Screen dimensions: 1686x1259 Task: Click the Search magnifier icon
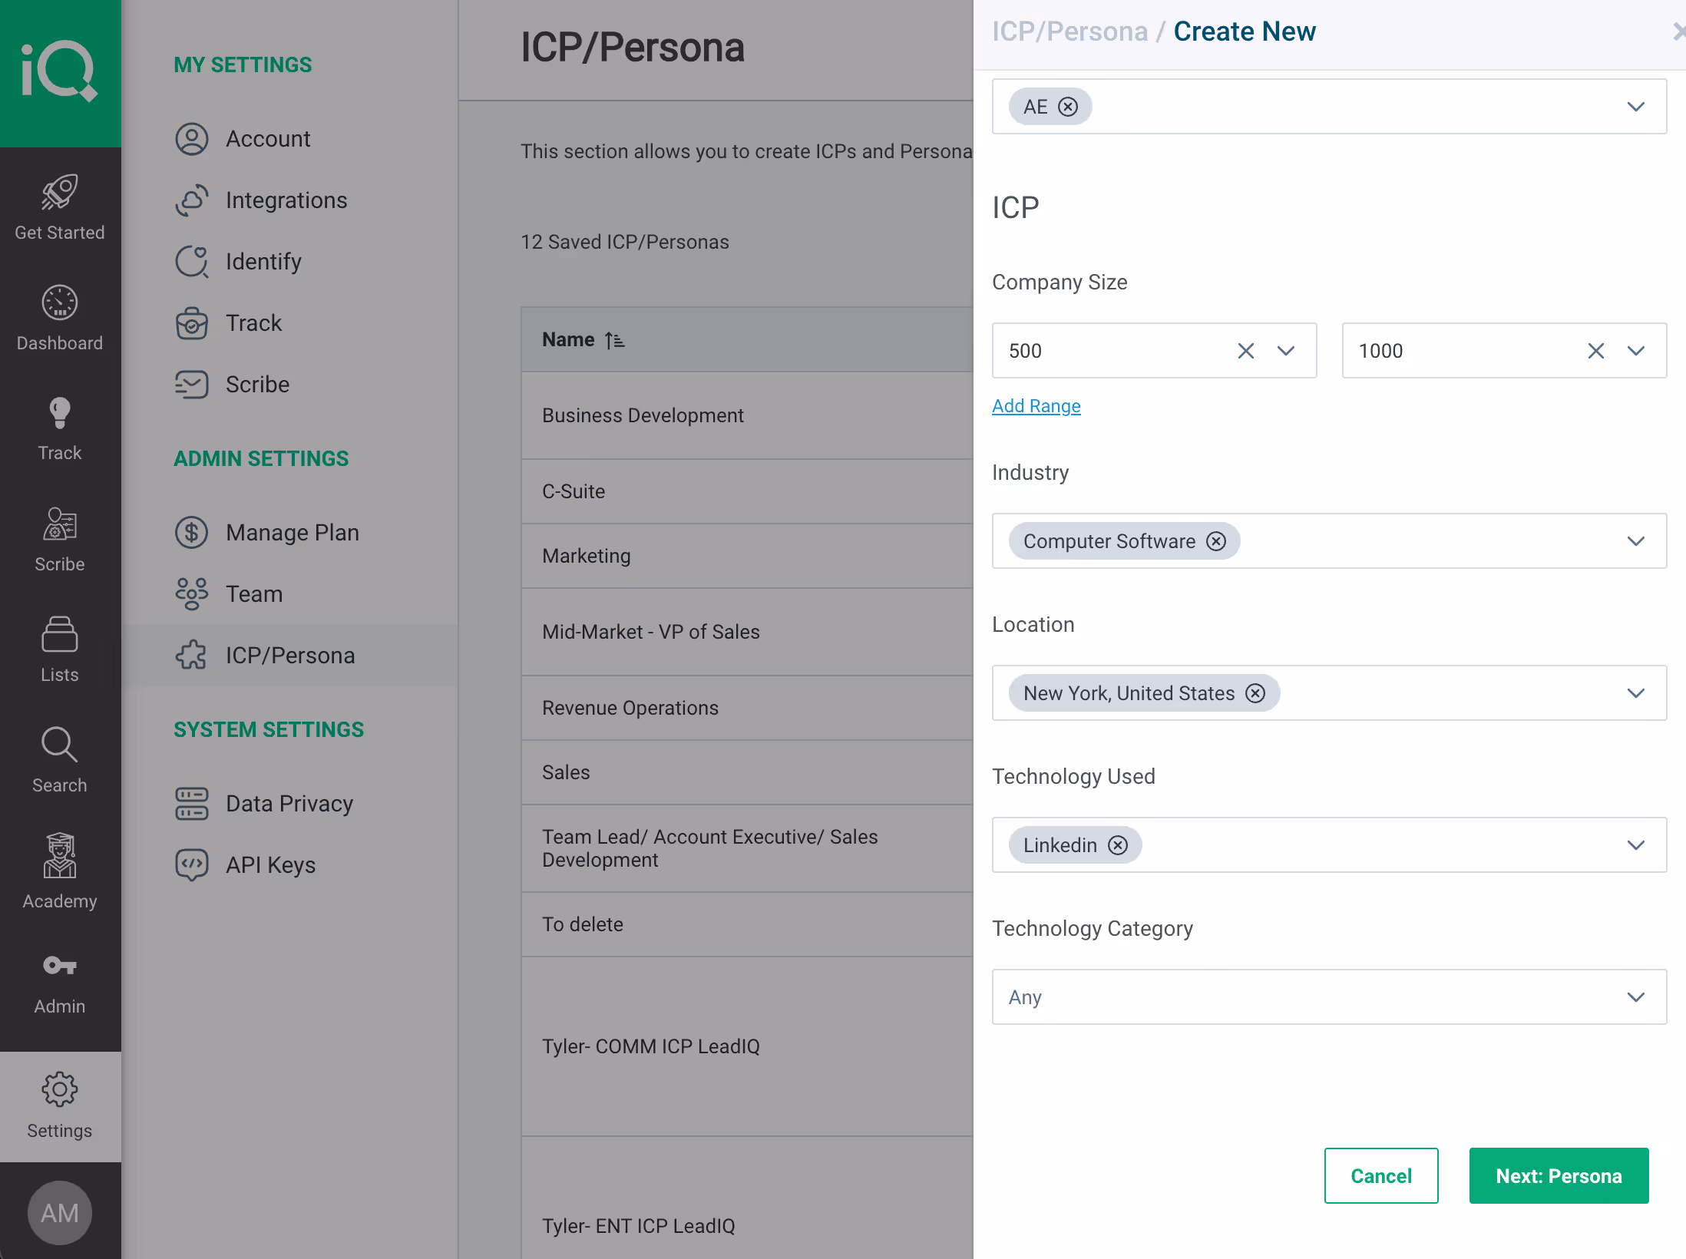(x=60, y=745)
